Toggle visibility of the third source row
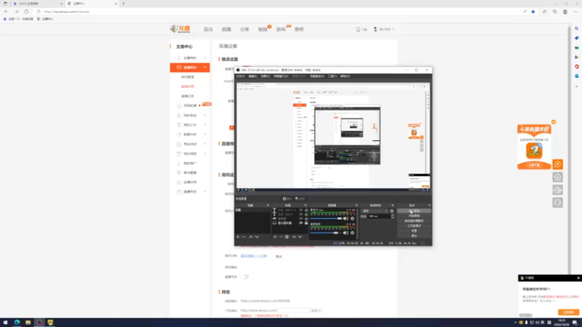Image resolution: width=582 pixels, height=327 pixels. pyautogui.click(x=301, y=219)
